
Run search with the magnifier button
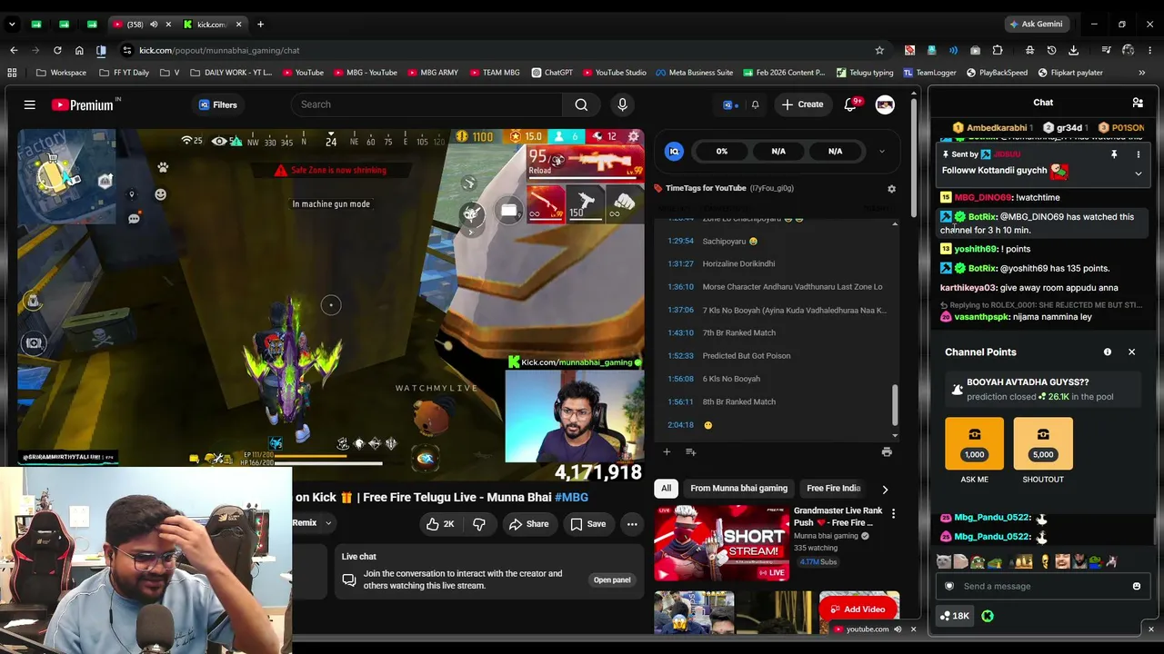[581, 104]
